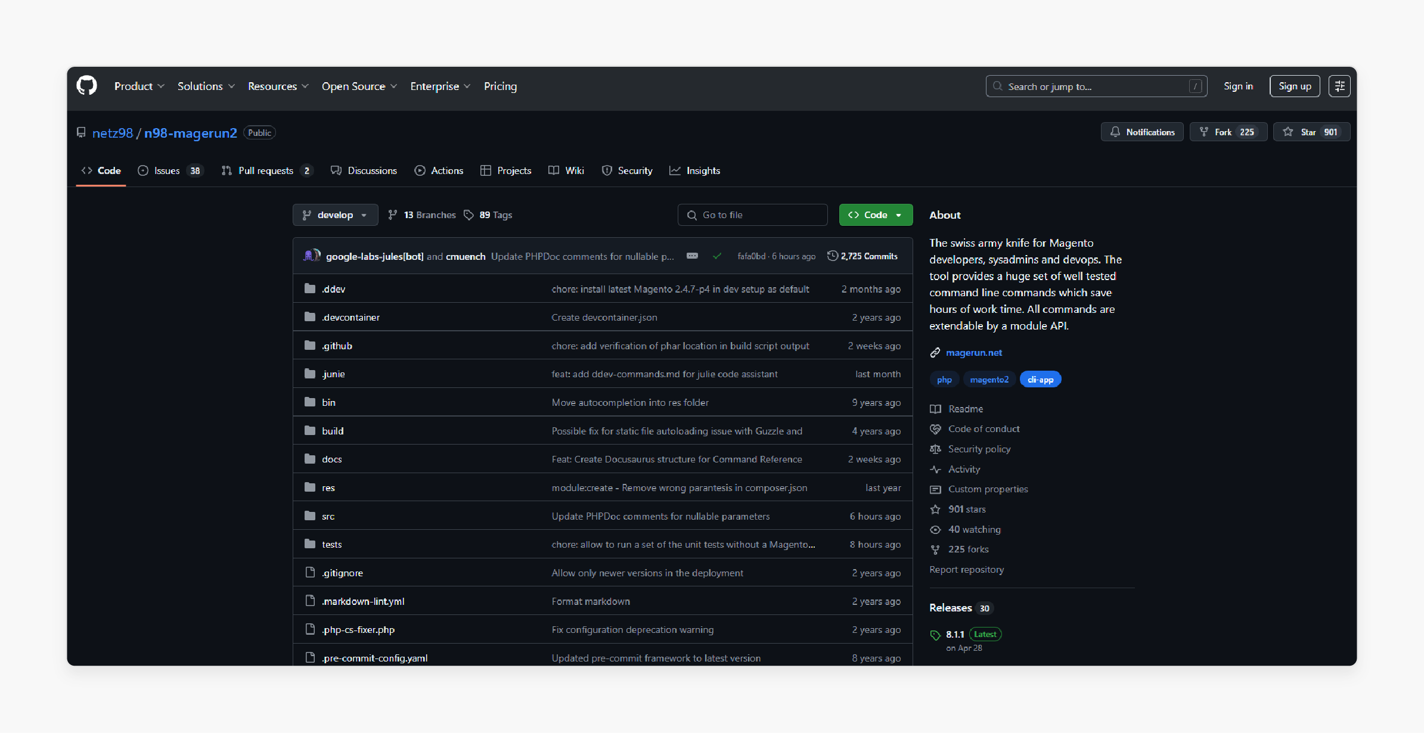
Task: Open the Releases 30 heading link
Action: coord(961,608)
